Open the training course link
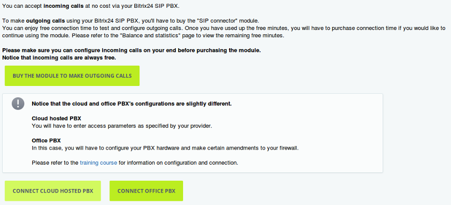Viewport: 451px width, 205px height. 98,163
